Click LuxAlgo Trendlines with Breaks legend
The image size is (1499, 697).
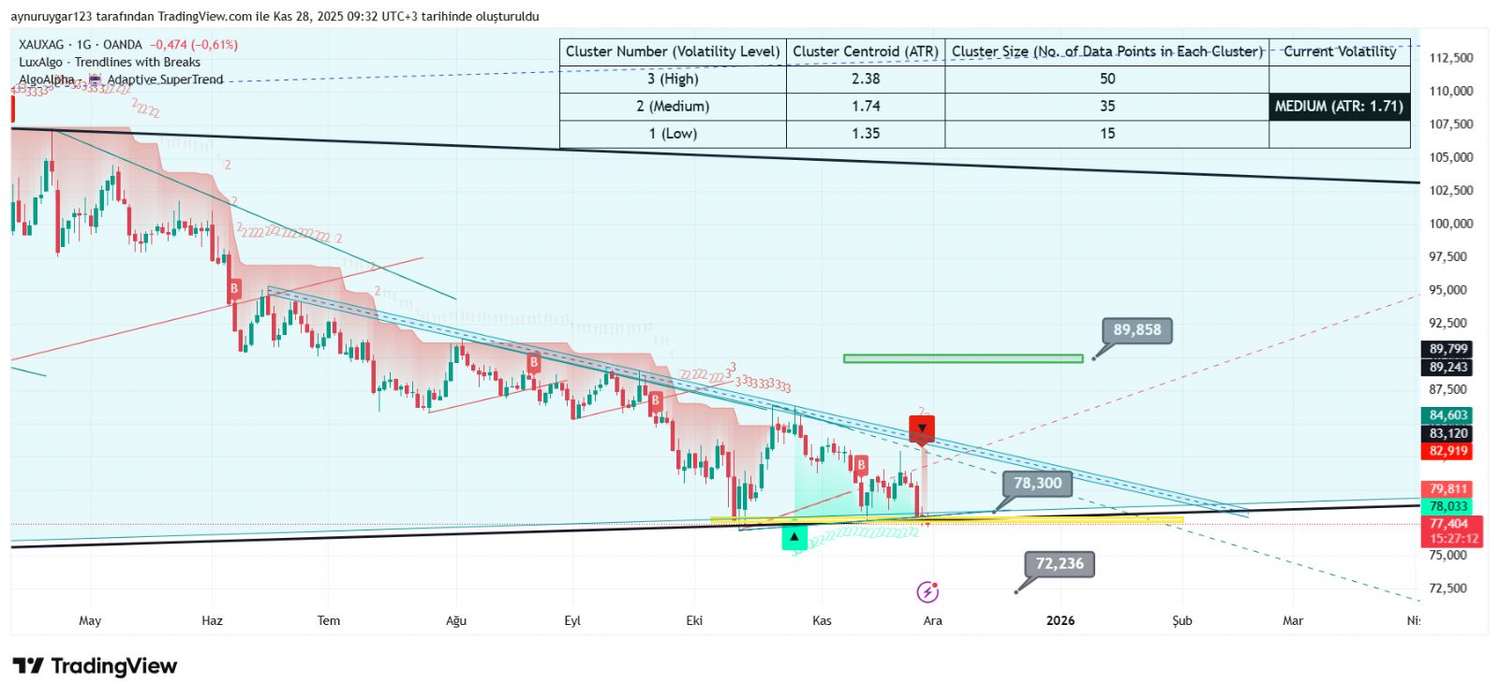tap(110, 62)
